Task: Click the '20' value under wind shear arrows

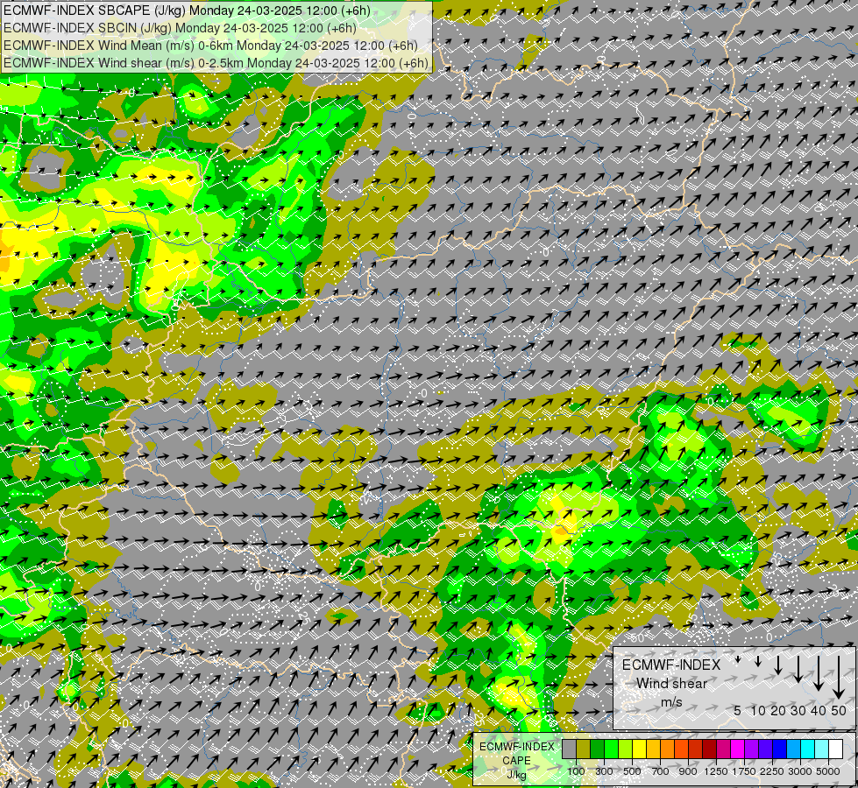Action: (x=778, y=710)
